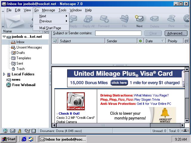Screen dimensions: 191x143
Task: Click the Forward toolbar icon
Action: [x=104, y=18]
